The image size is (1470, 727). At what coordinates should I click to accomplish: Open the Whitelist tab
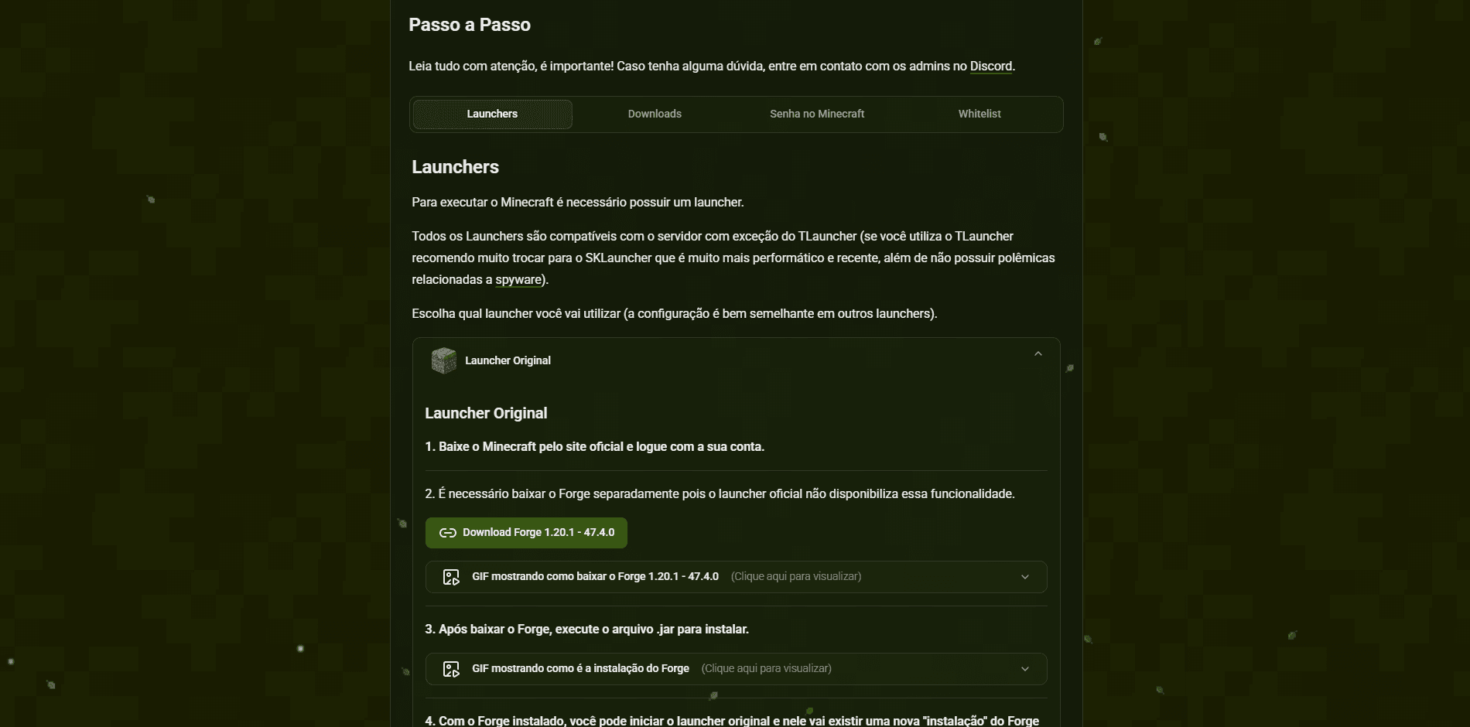coord(979,114)
